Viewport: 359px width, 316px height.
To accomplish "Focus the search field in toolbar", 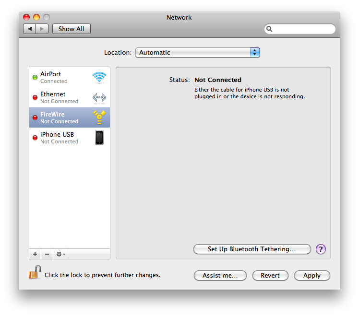I will [300, 29].
